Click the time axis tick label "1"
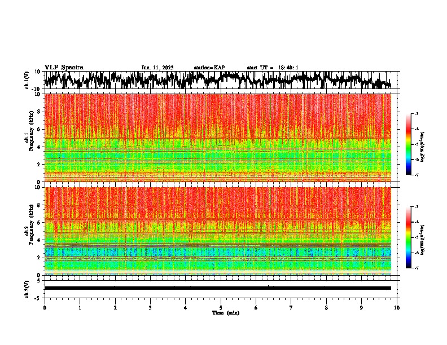The width and height of the screenshot is (447, 345). [x=80, y=308]
